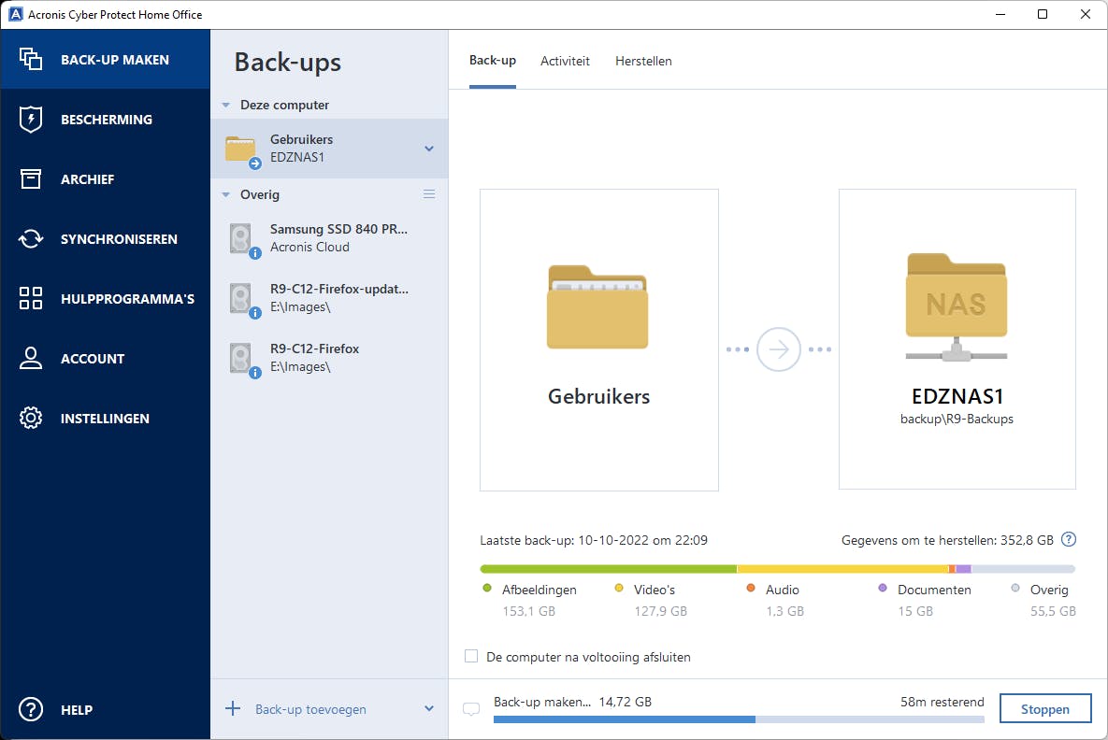Click the HELP label in sidebar
This screenshot has width=1108, height=740.
[x=77, y=710]
